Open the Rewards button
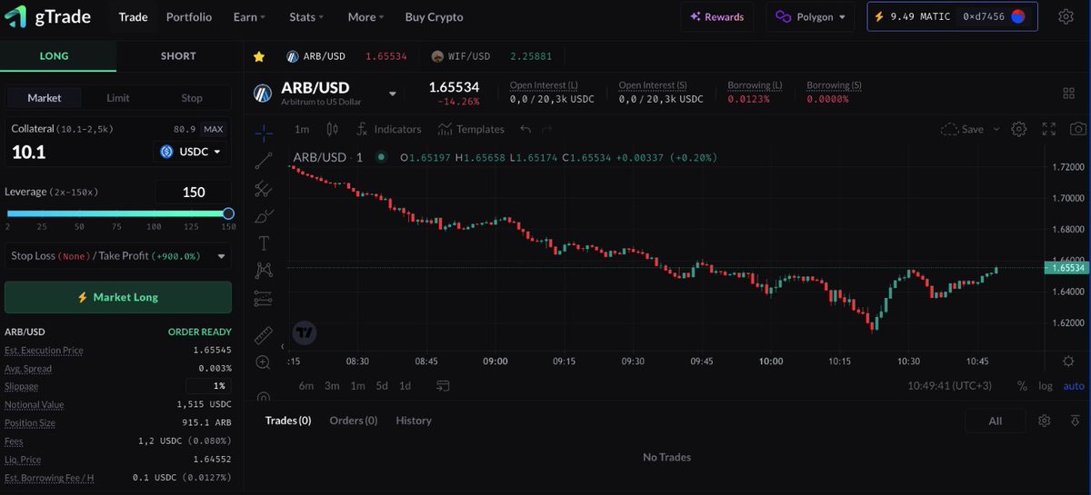 [716, 16]
